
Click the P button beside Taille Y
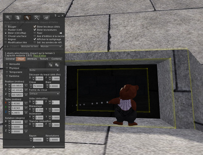[x=26, y=108]
